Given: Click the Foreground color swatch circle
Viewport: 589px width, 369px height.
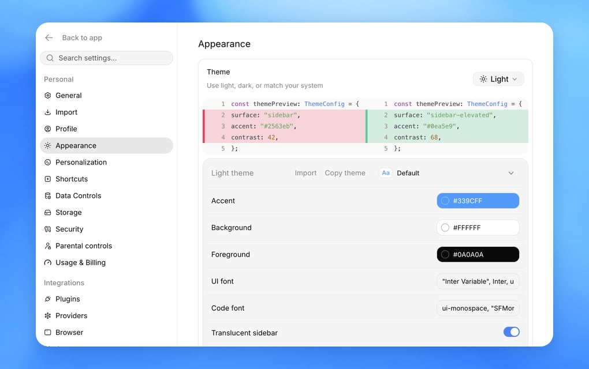Looking at the screenshot, I should [445, 254].
